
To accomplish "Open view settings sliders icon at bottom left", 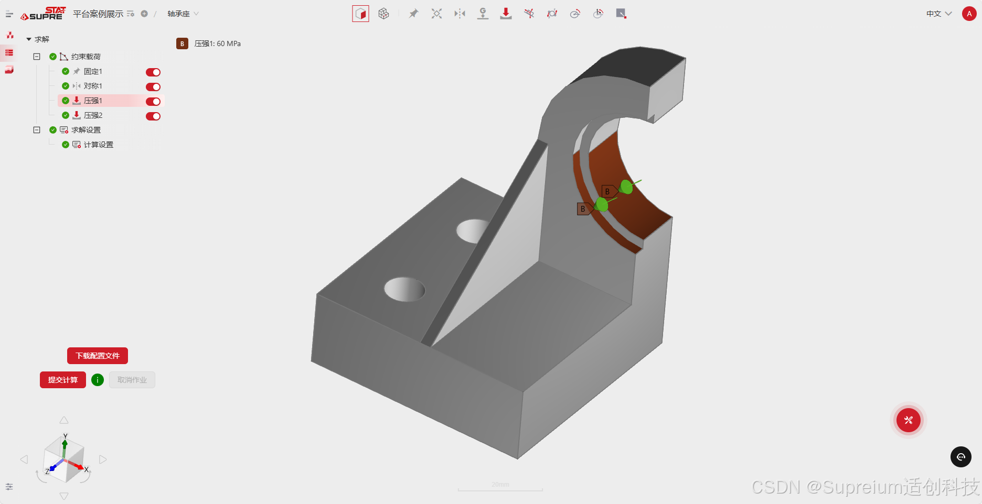I will (x=9, y=487).
